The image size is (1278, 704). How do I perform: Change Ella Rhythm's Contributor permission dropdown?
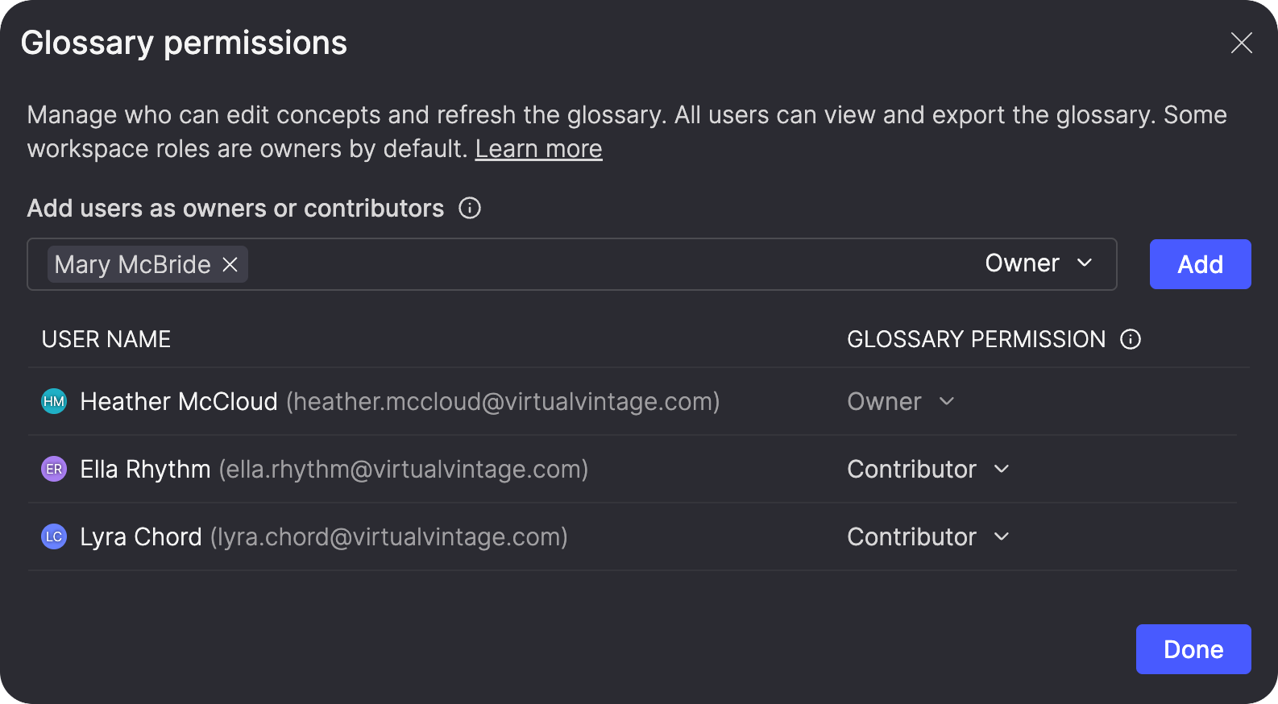pos(927,469)
